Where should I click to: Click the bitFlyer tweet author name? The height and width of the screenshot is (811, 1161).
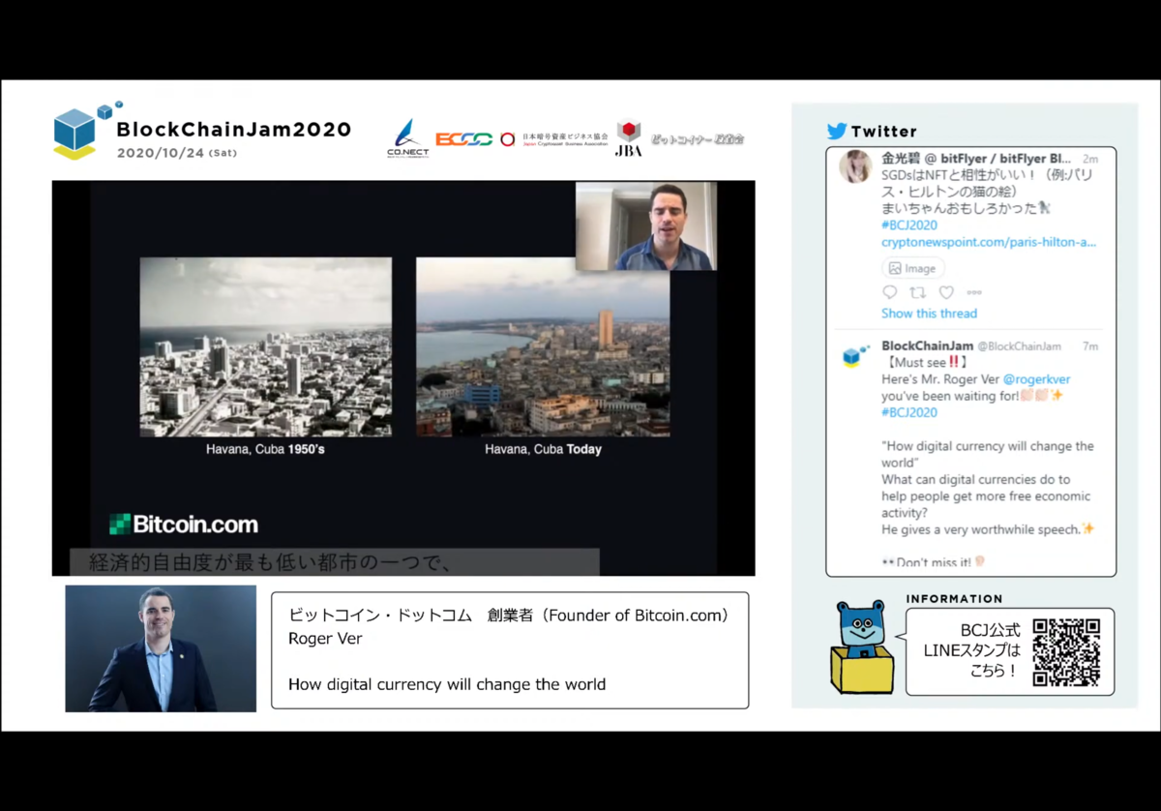976,158
